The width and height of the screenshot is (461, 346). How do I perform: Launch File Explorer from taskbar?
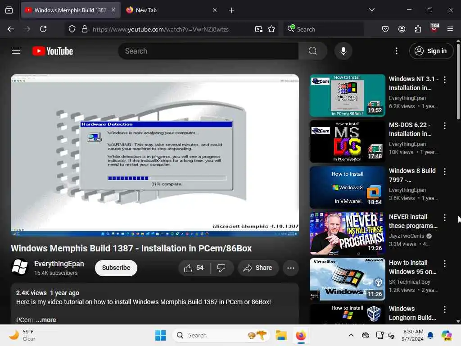tap(281, 335)
